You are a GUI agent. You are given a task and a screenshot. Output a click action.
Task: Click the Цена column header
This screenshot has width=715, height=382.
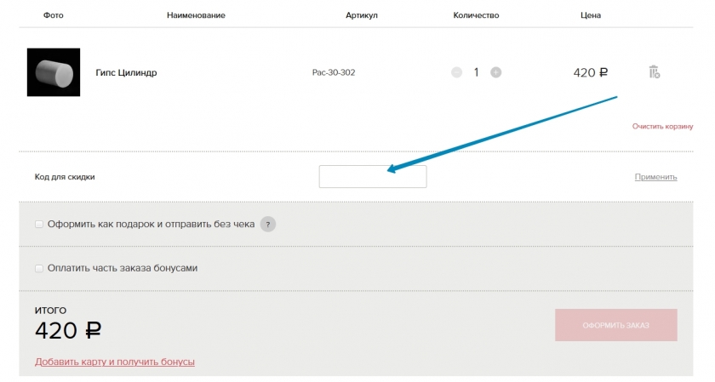point(590,15)
